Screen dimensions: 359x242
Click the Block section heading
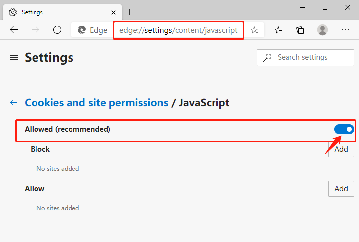click(40, 149)
